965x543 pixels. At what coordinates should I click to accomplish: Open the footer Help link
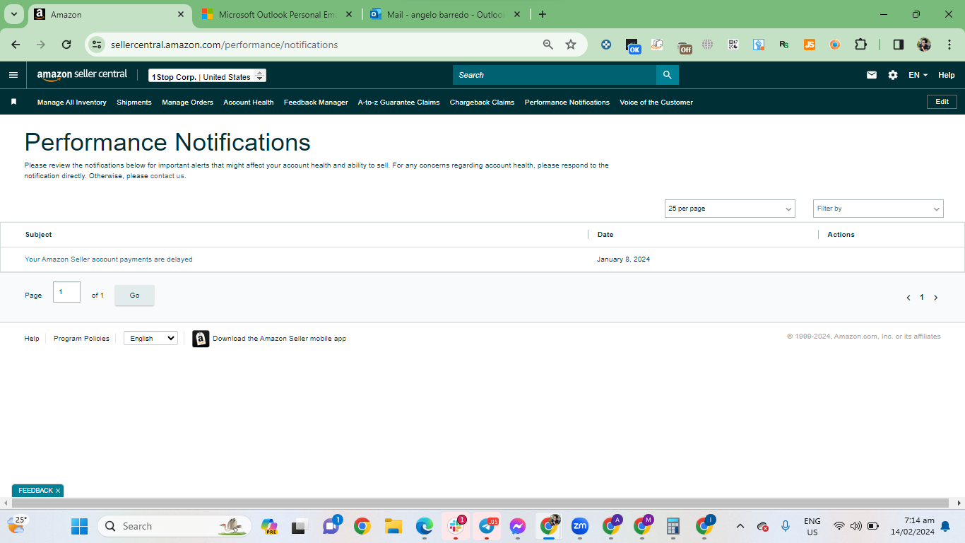click(32, 339)
